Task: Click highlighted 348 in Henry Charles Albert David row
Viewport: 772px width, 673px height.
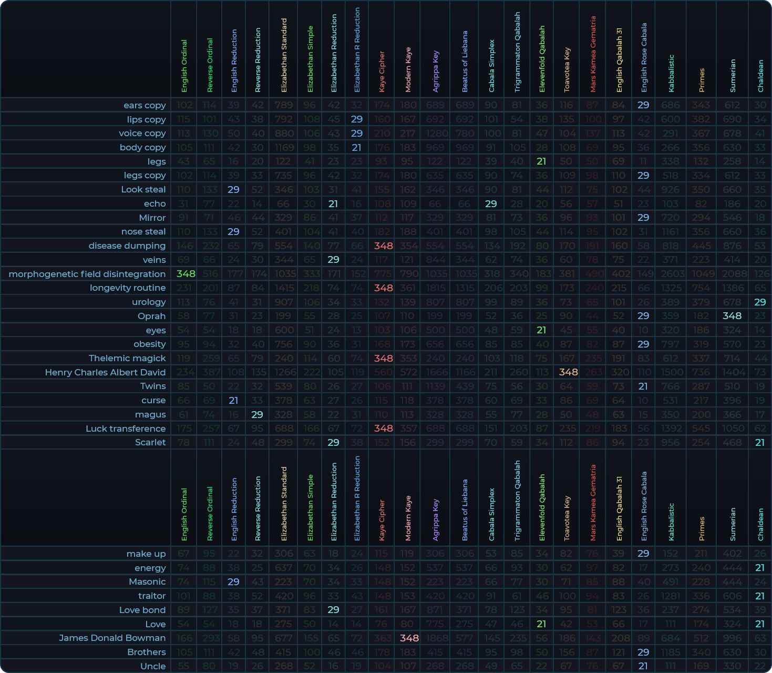Action: (x=568, y=372)
